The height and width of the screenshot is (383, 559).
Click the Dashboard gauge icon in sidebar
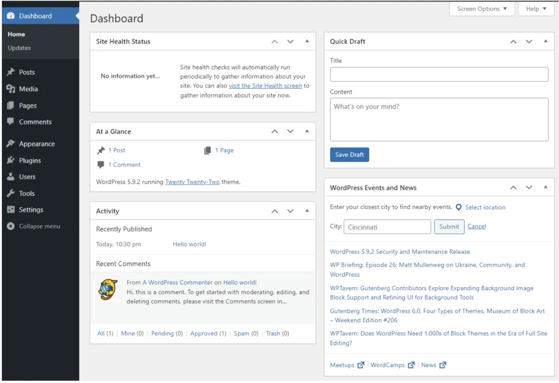[11, 16]
